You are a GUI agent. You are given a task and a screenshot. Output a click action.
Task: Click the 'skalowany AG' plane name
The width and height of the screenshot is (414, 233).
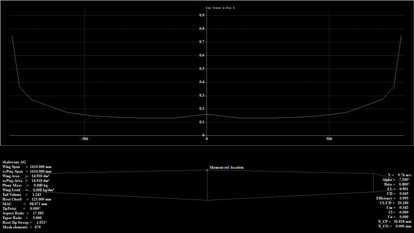pos(14,162)
